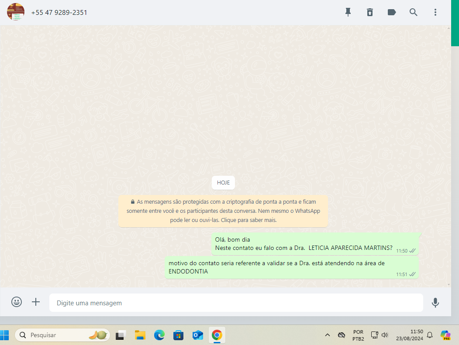Launch Microsoft Edge from the taskbar
The image size is (459, 345).
(159, 335)
